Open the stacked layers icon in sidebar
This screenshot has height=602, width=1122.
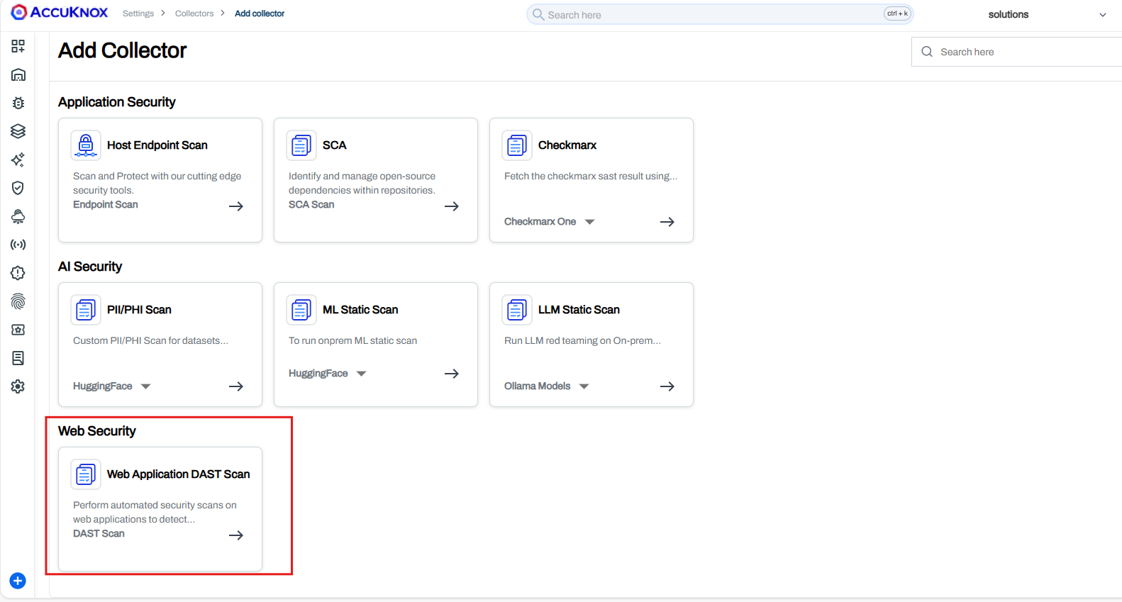click(18, 131)
